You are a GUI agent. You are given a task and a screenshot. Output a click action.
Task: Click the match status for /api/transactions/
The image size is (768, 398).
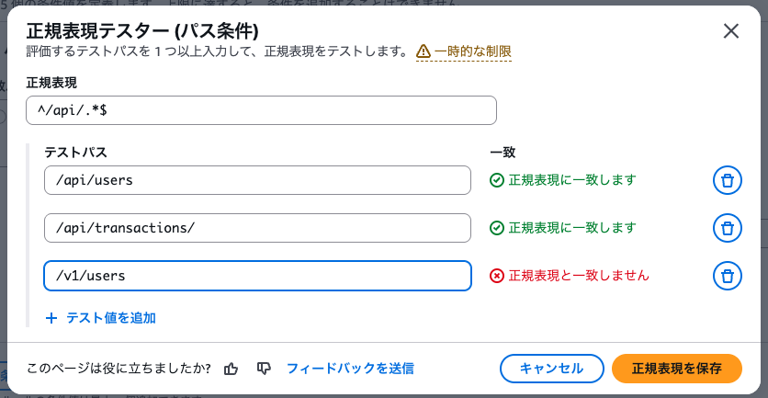(x=563, y=228)
